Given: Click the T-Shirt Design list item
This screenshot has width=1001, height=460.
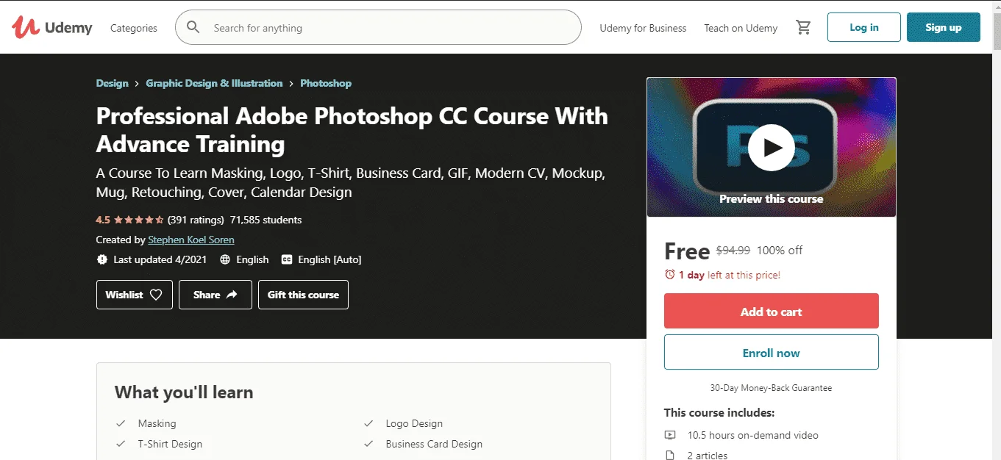Looking at the screenshot, I should pyautogui.click(x=170, y=444).
